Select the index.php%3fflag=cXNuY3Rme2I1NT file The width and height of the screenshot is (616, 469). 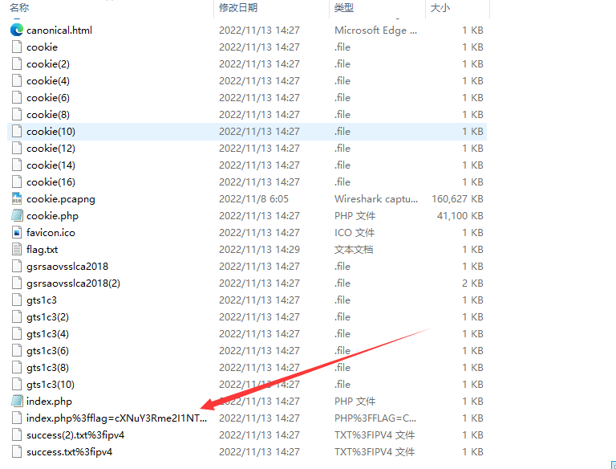coord(116,418)
